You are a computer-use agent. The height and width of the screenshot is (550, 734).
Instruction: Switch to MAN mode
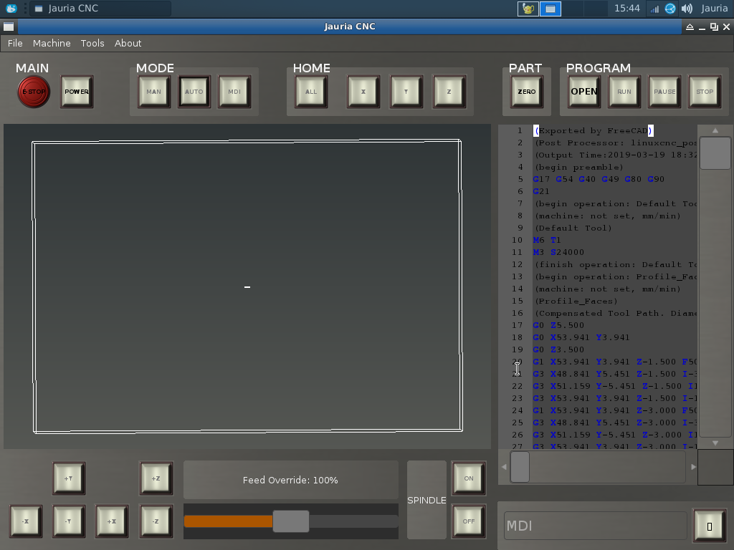pos(153,92)
